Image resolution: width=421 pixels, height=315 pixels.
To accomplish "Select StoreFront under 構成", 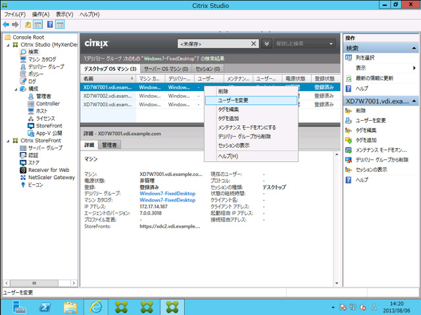I will 49,125.
